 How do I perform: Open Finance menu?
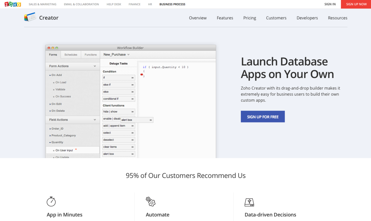pos(134,4)
